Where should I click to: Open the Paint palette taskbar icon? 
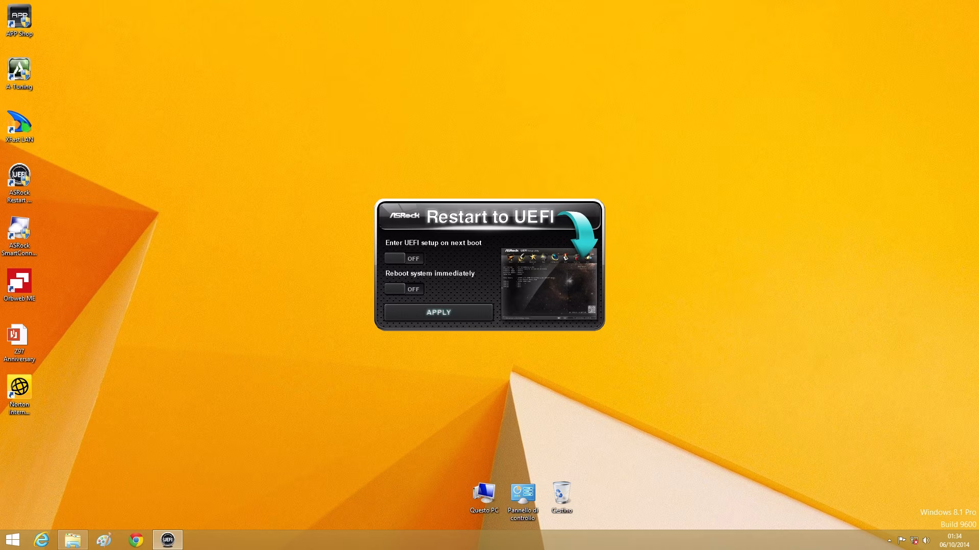tap(104, 540)
